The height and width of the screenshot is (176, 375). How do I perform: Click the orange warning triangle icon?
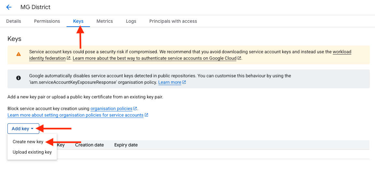19,54
